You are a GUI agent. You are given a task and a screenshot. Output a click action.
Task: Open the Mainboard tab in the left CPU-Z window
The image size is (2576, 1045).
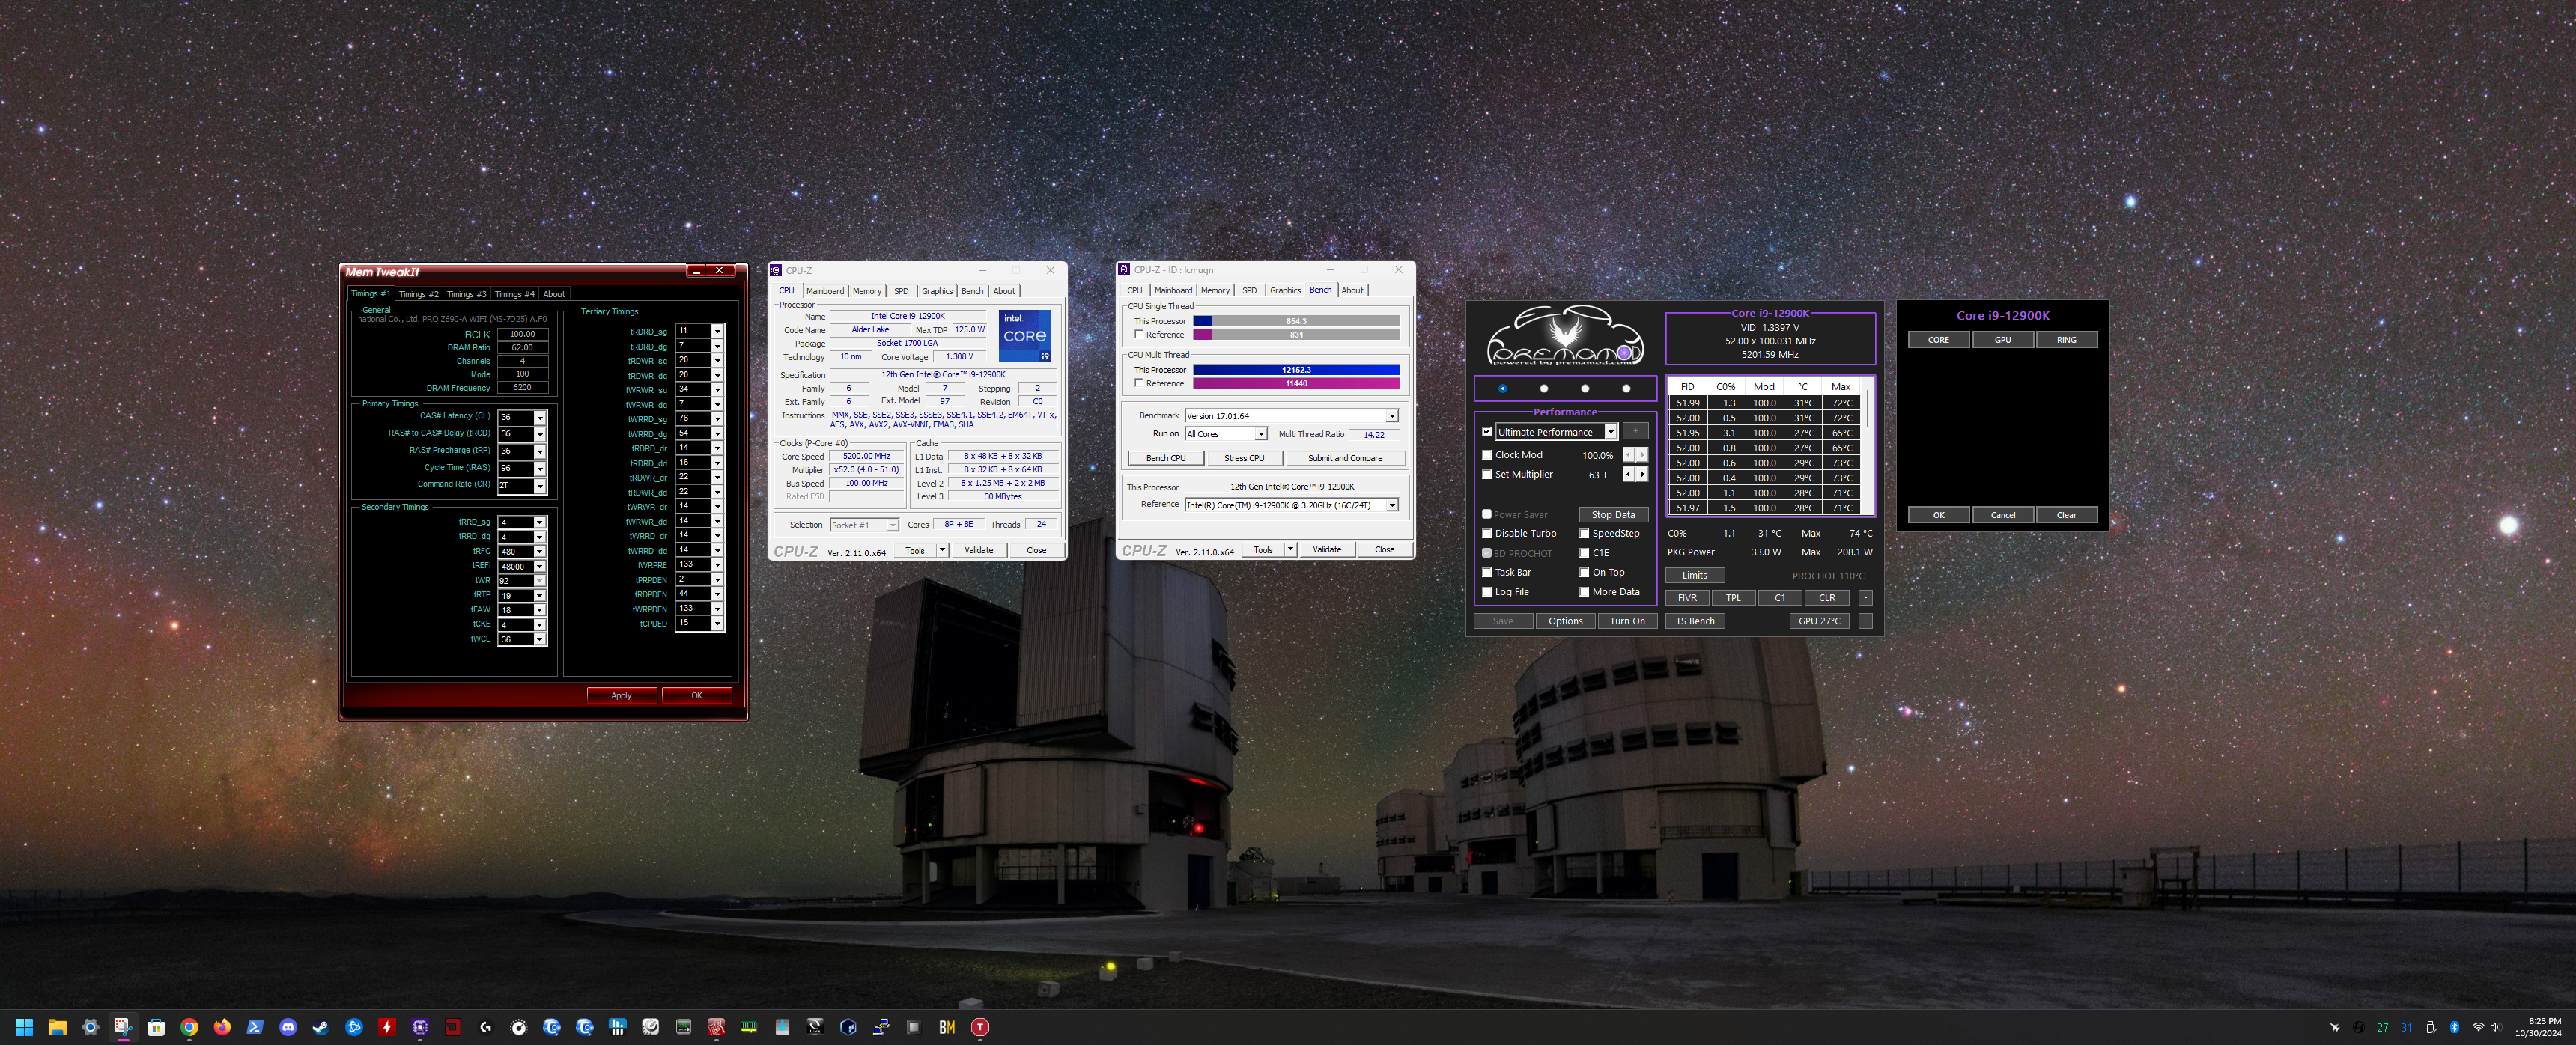tap(825, 291)
